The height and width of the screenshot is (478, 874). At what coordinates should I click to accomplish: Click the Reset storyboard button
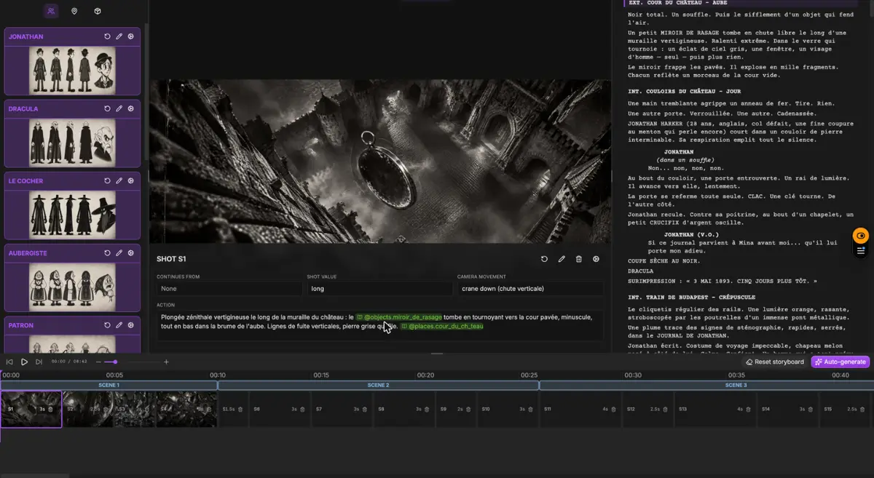tap(775, 362)
